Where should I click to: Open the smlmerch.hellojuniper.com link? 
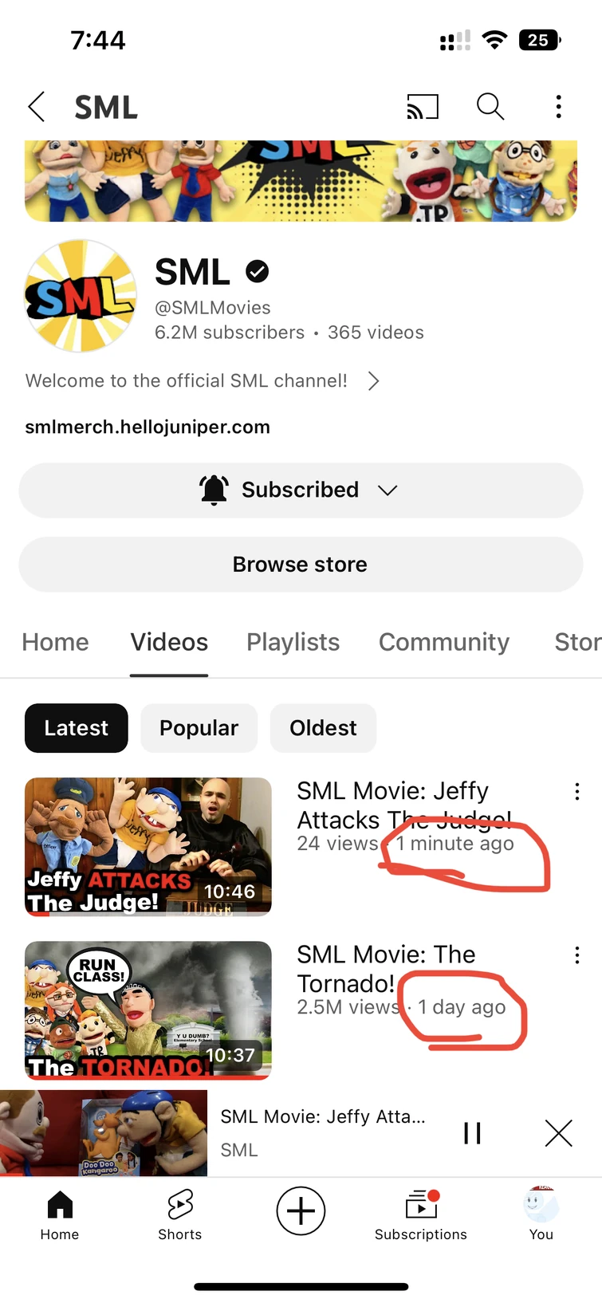148,427
